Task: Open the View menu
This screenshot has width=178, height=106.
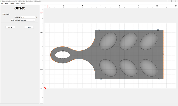Action: (18, 4)
